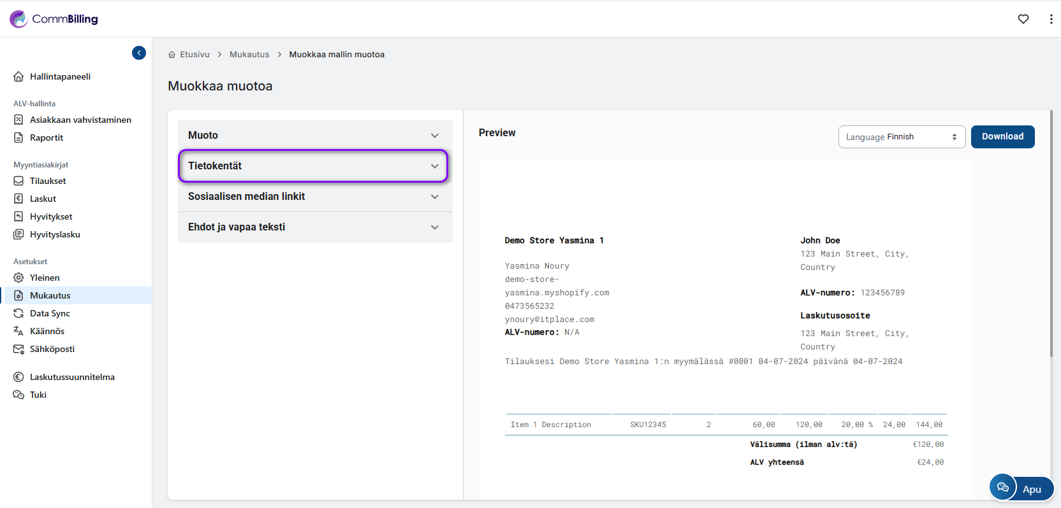Click Laskutusosoite heading in preview

[835, 316]
